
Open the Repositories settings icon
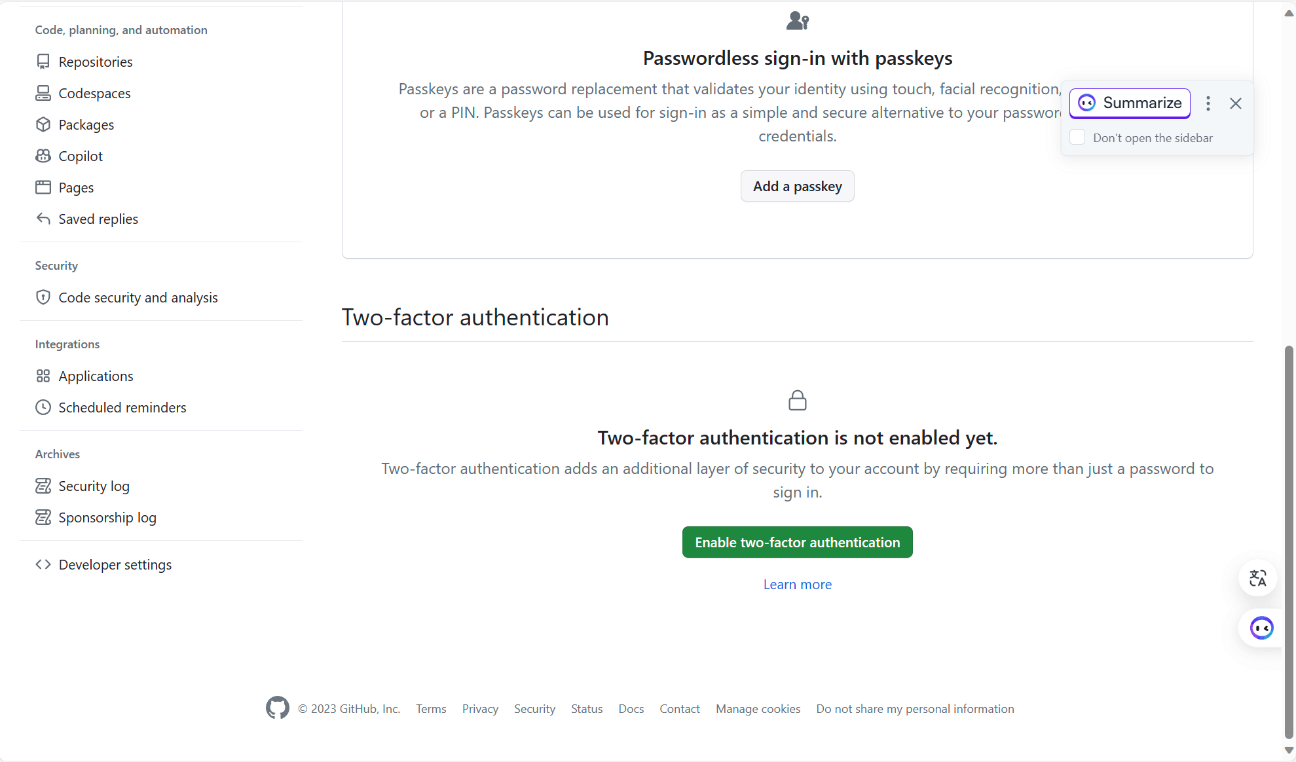click(43, 62)
